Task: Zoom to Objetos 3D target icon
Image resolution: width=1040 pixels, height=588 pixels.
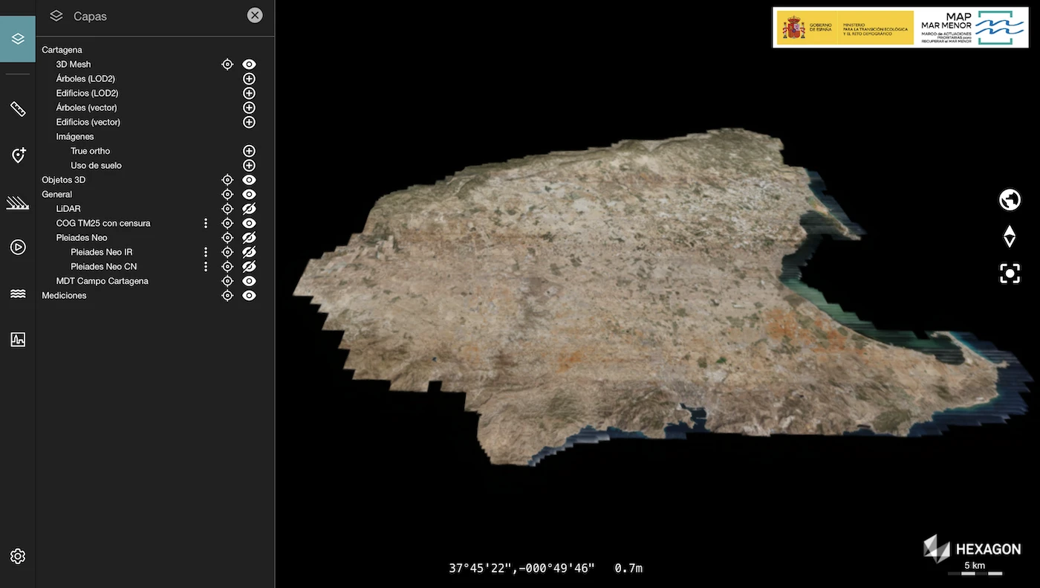Action: coord(227,180)
